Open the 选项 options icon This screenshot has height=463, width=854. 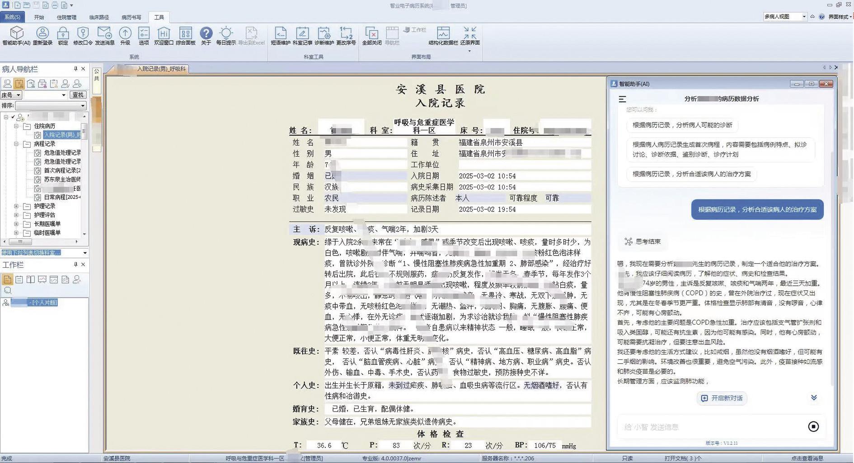click(x=144, y=36)
